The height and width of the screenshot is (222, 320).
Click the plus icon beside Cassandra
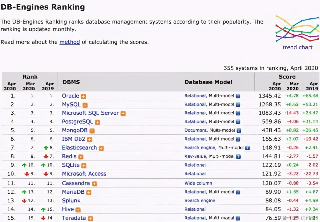tap(94, 184)
